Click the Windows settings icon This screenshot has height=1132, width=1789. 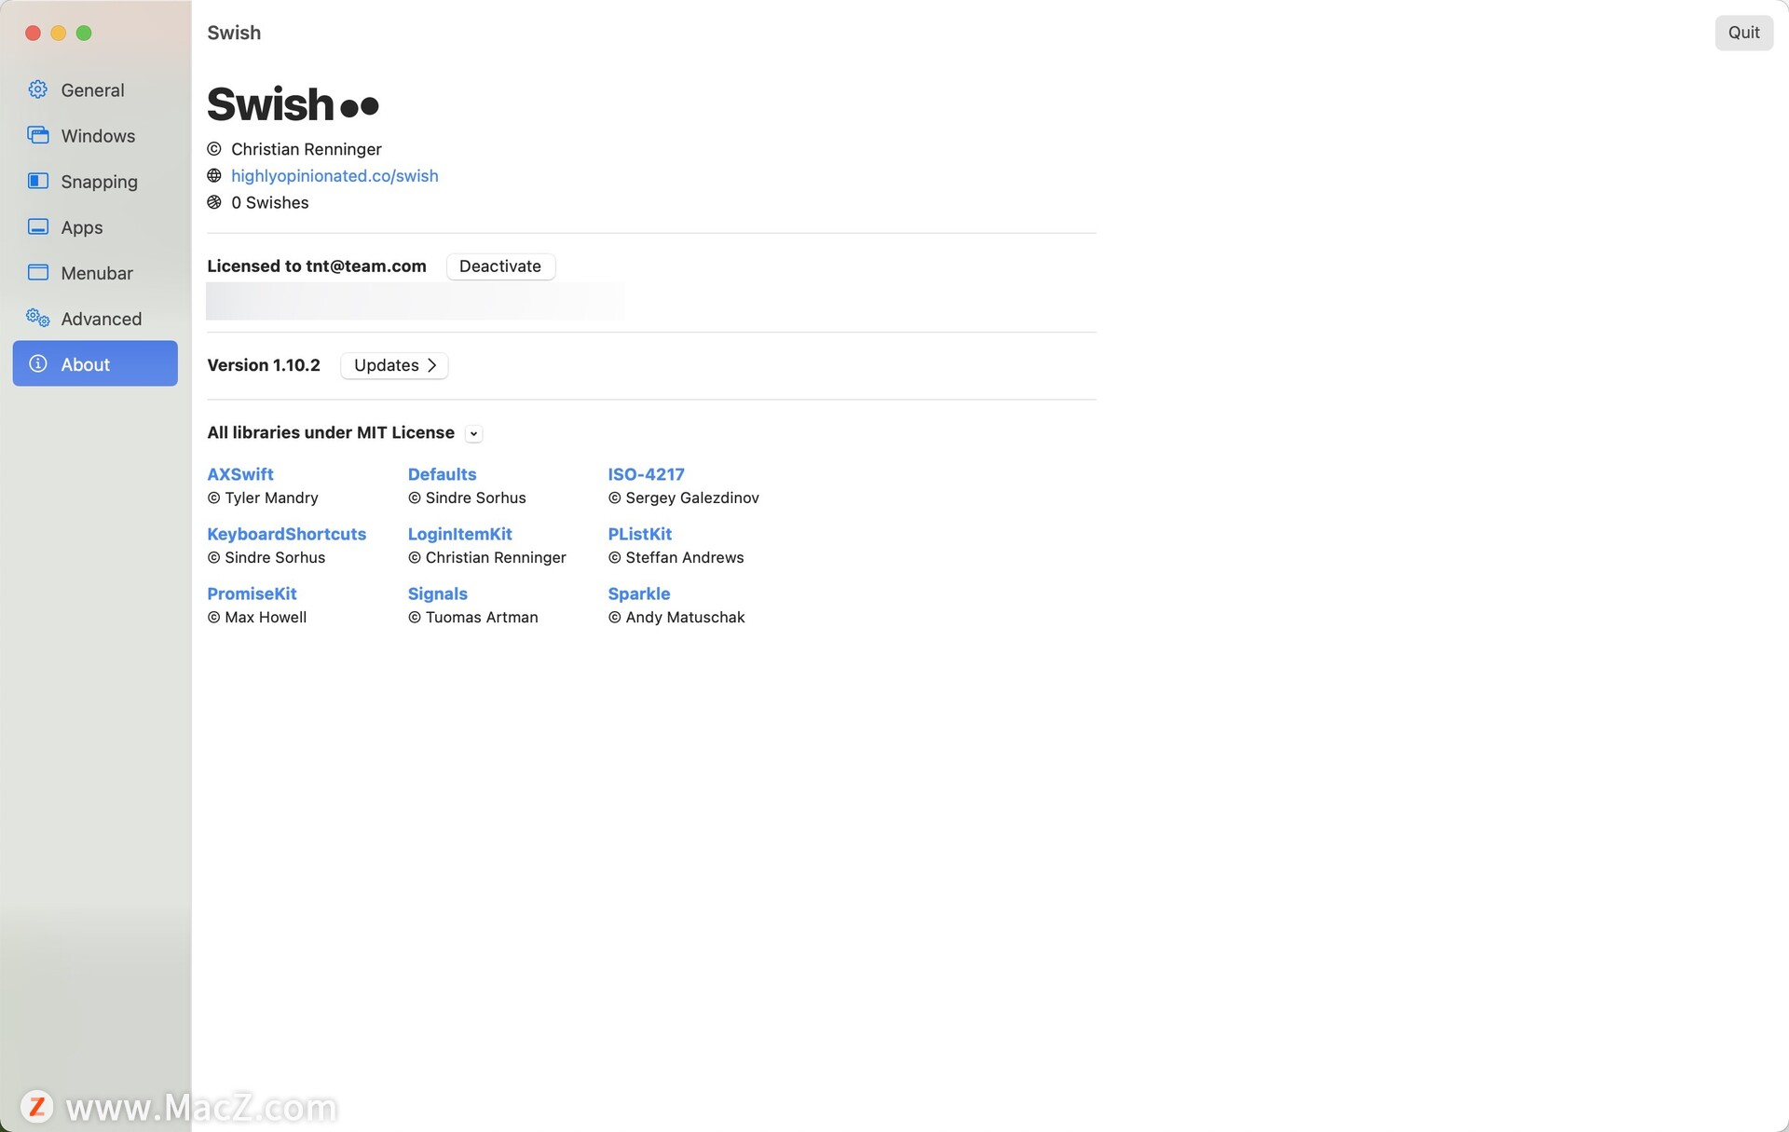click(39, 134)
